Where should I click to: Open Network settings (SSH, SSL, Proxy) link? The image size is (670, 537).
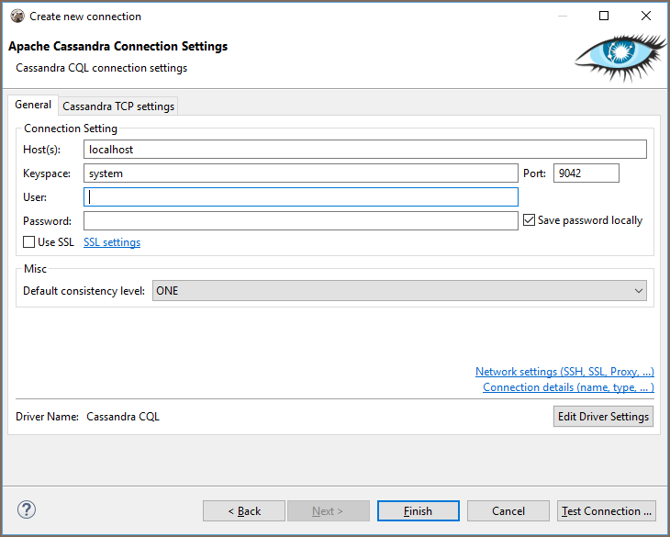564,372
